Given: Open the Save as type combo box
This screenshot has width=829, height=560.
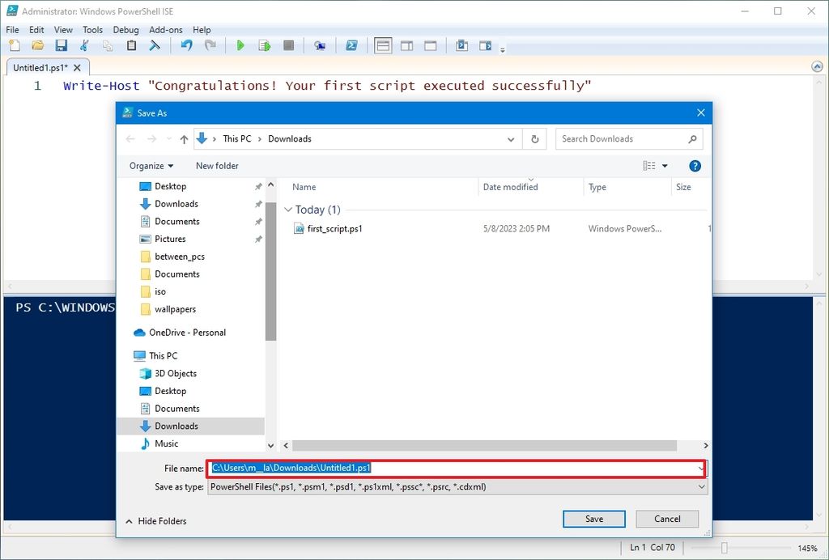Looking at the screenshot, I should [458, 487].
